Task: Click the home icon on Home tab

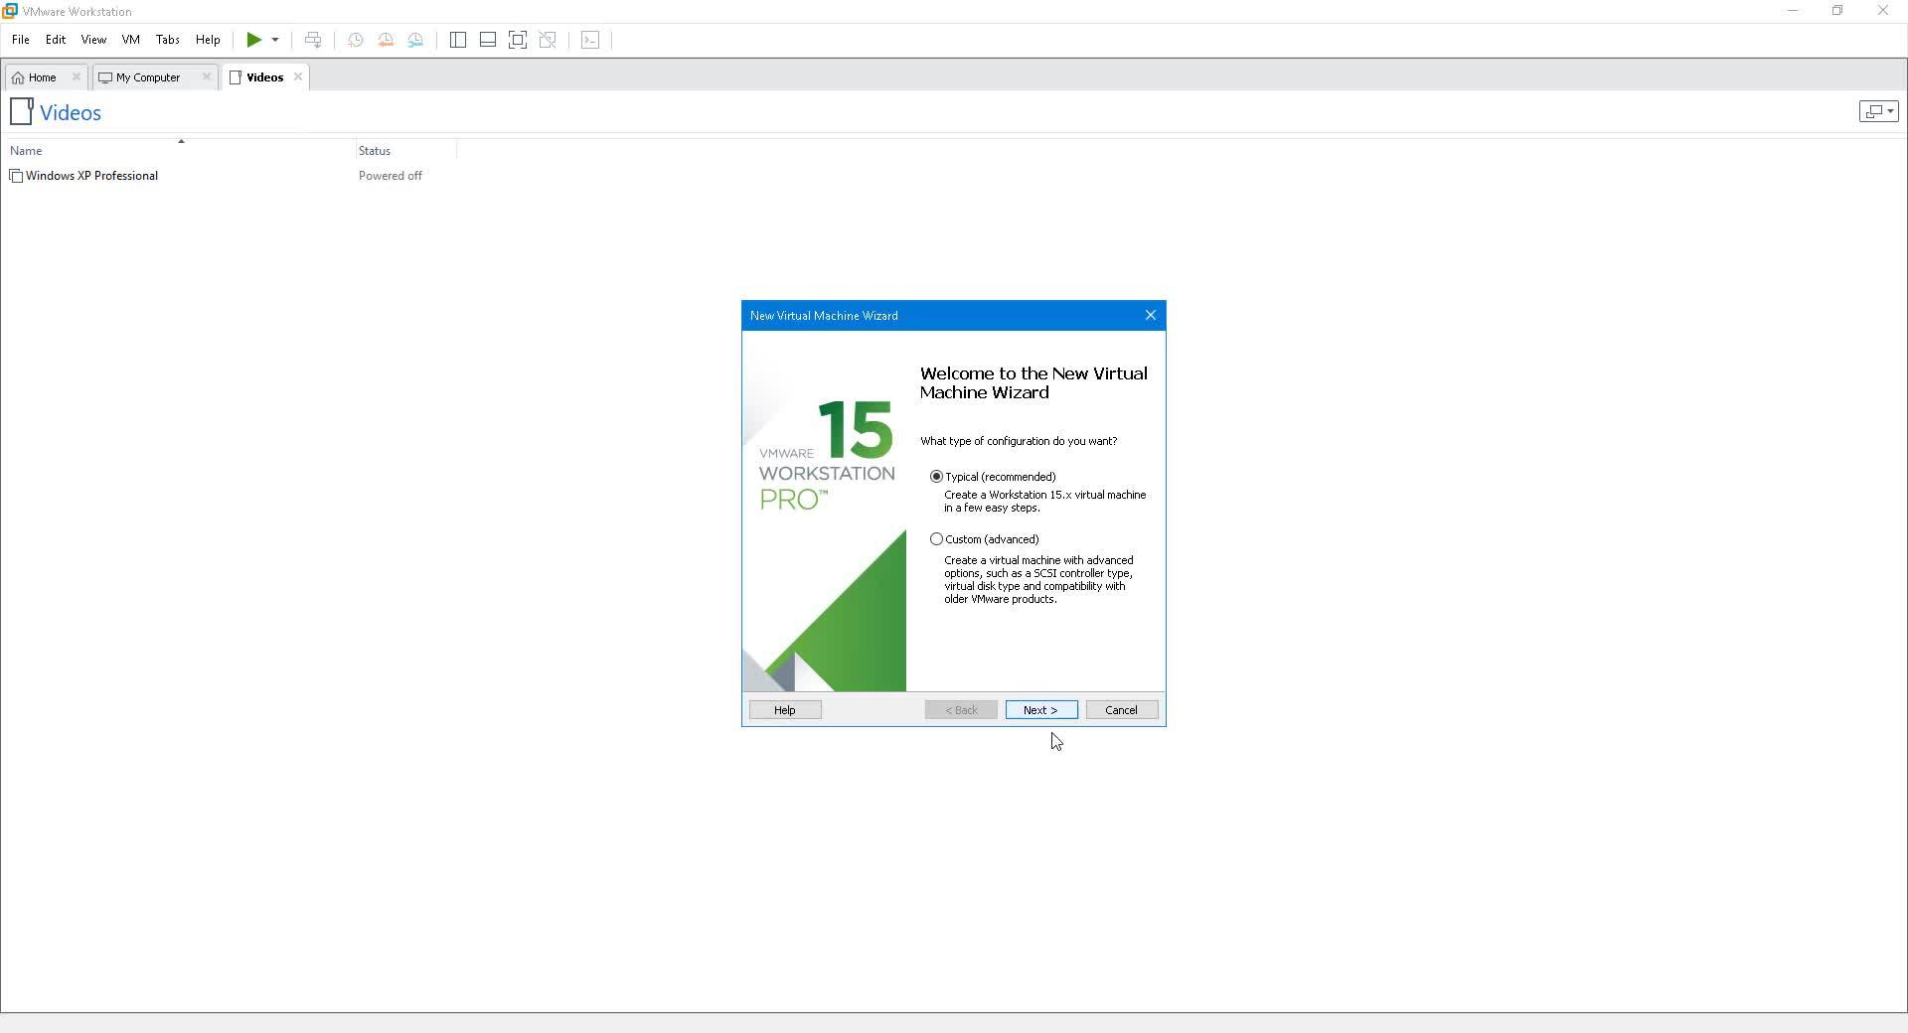Action: point(18,77)
